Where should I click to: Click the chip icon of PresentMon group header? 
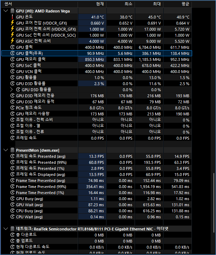point(12,150)
